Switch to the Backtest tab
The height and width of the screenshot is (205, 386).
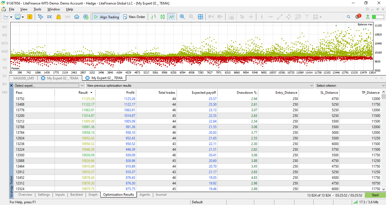[77, 195]
